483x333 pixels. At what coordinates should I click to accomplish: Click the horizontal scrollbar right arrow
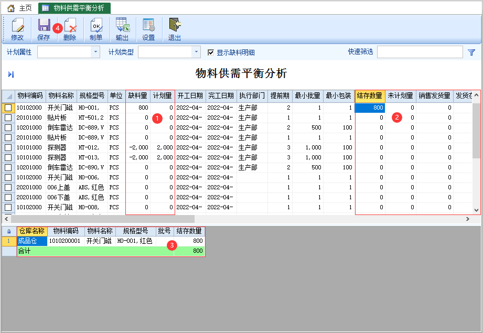point(468,219)
